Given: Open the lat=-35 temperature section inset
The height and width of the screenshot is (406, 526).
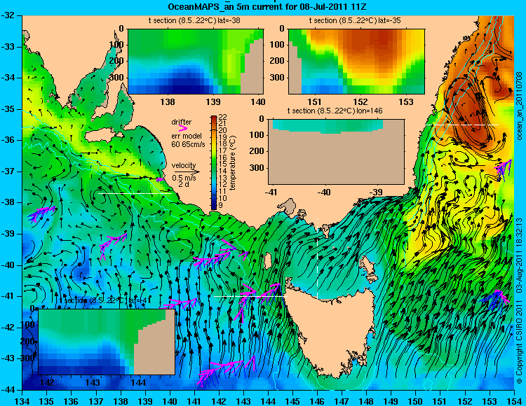Looking at the screenshot, I should [356, 62].
